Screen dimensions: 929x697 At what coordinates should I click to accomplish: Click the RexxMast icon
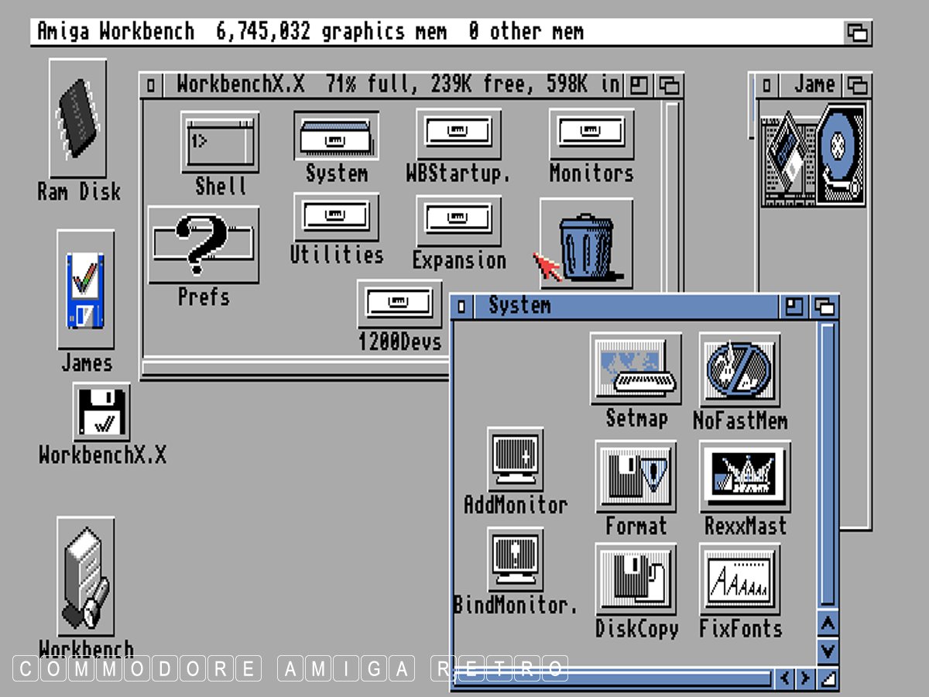(x=745, y=476)
